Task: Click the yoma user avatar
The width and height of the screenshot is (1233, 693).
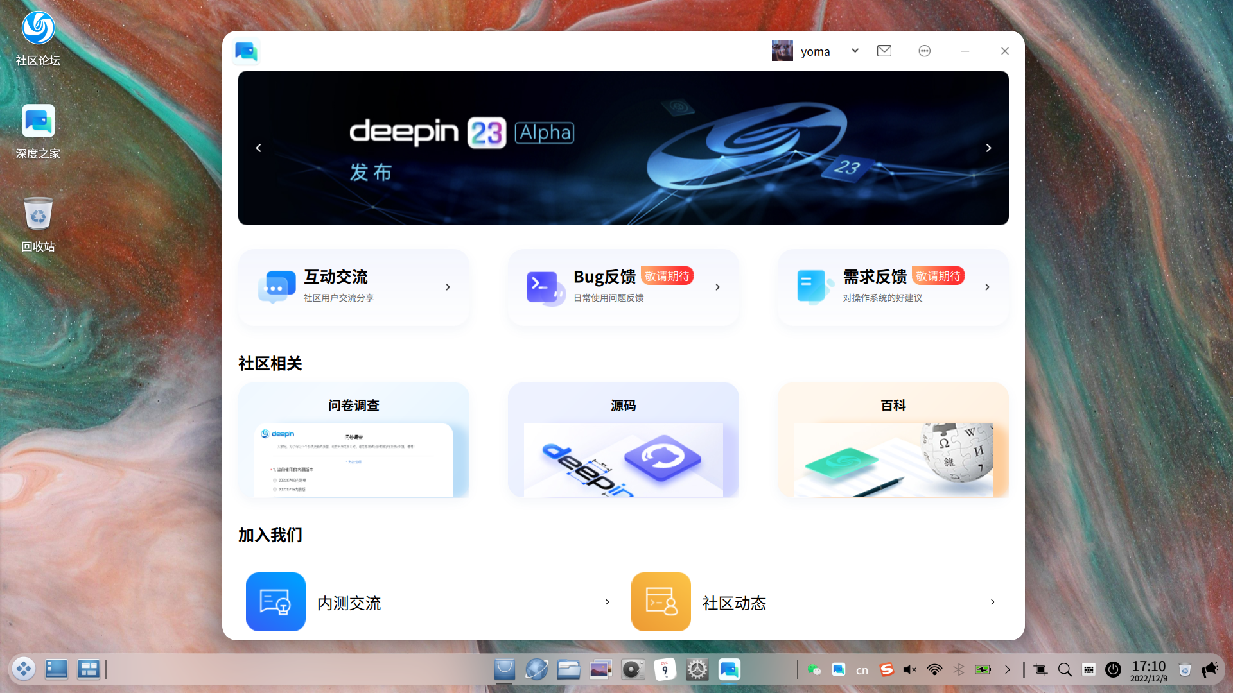Action: pyautogui.click(x=782, y=51)
